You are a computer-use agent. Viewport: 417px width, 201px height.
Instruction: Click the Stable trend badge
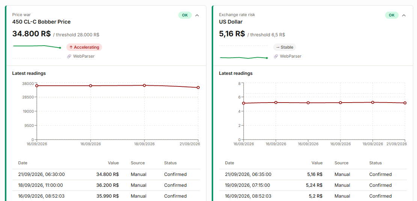(x=285, y=47)
